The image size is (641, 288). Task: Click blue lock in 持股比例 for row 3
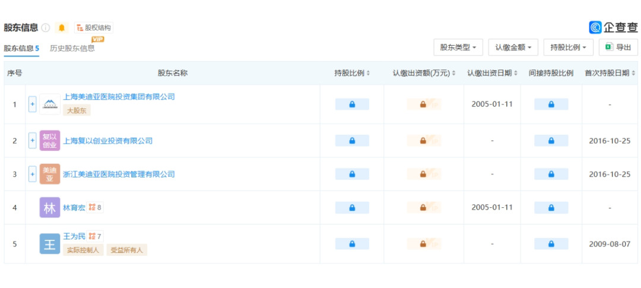pos(352,174)
